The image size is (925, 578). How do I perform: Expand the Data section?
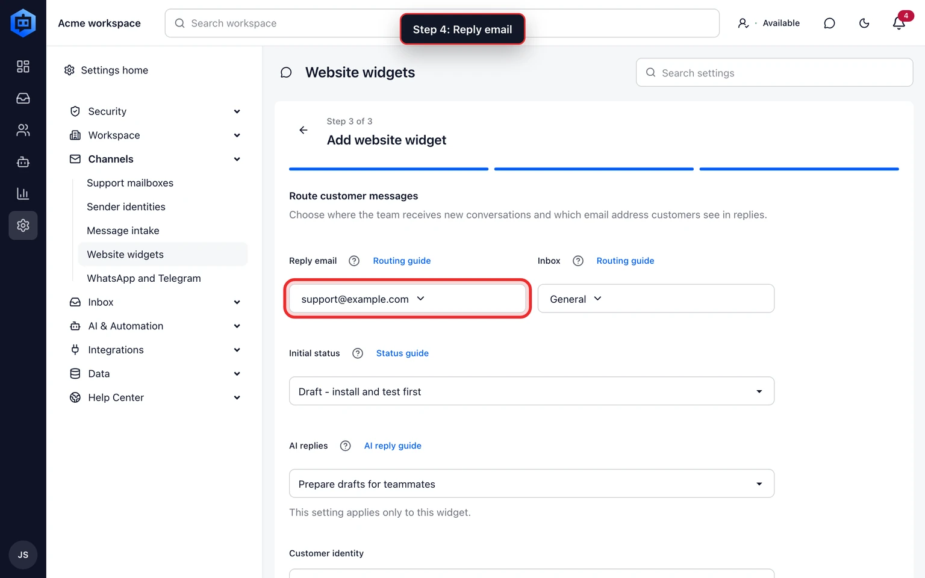pyautogui.click(x=155, y=374)
